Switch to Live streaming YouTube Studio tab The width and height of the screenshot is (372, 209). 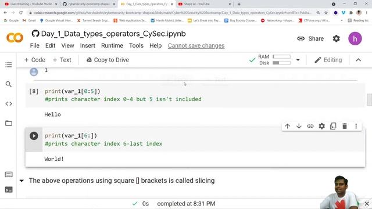31,4
